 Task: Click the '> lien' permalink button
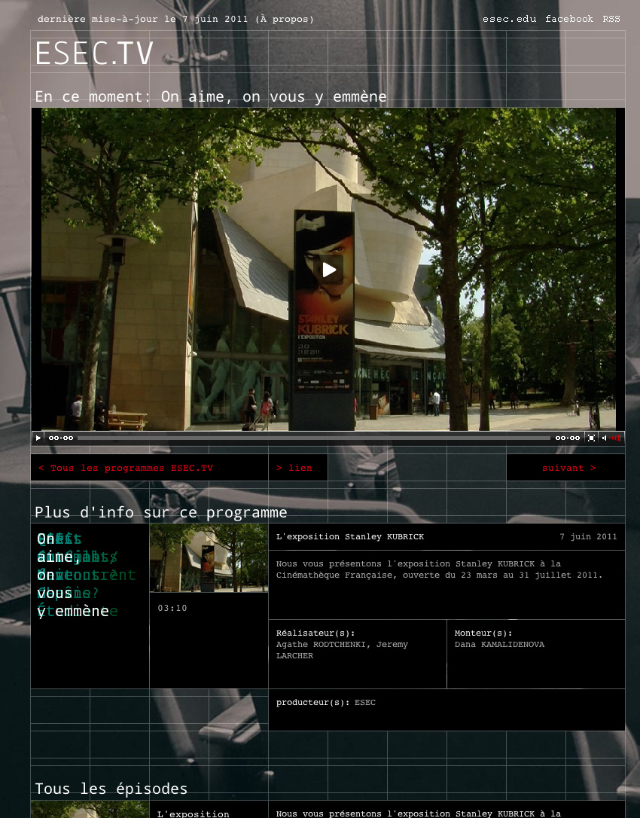coord(294,468)
